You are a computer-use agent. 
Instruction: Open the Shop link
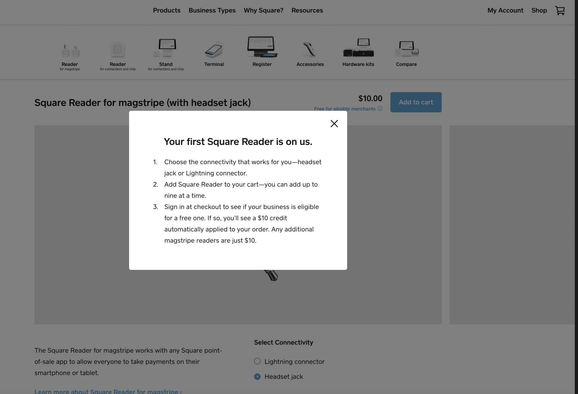pos(539,10)
